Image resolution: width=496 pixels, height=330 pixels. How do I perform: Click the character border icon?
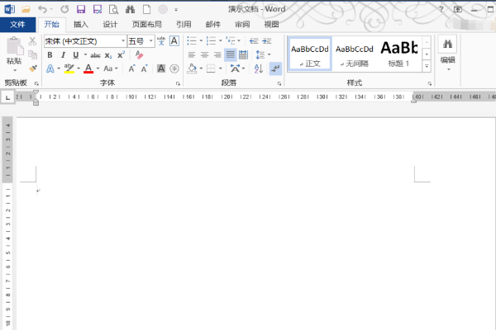[x=174, y=41]
